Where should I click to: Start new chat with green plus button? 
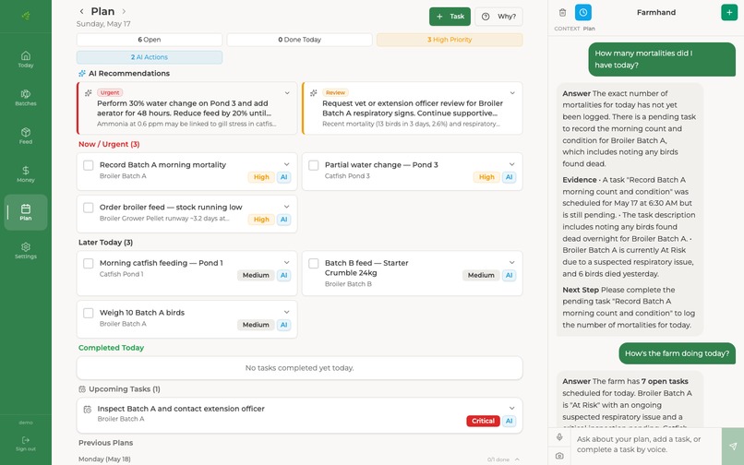(x=729, y=12)
